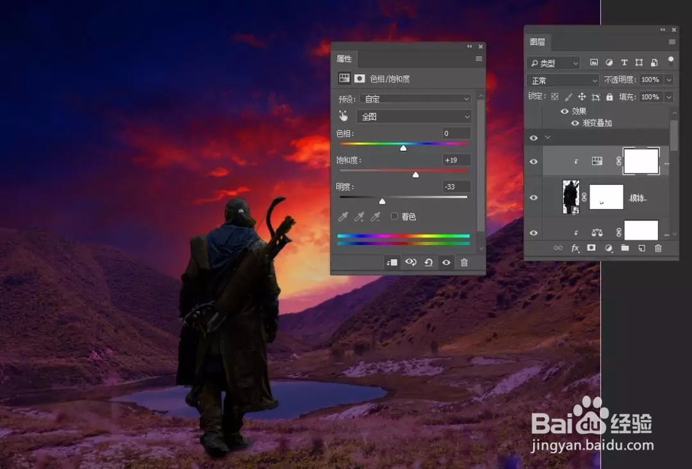Click the 饱和度 value field showing +19

tap(457, 160)
